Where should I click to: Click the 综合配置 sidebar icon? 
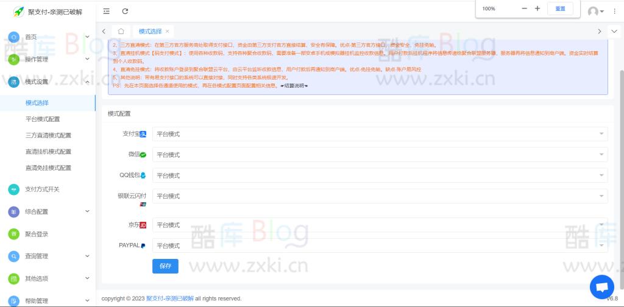click(13, 211)
